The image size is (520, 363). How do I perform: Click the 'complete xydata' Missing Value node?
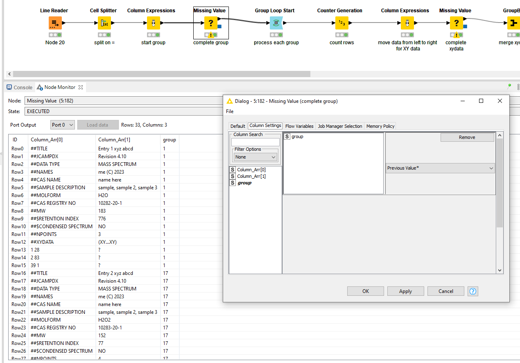pyautogui.click(x=456, y=23)
